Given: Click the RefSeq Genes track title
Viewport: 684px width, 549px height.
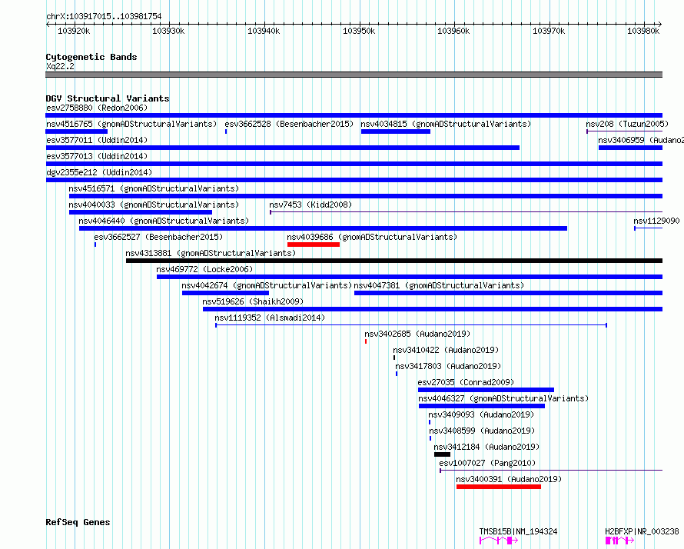Looking at the screenshot, I should click(x=78, y=522).
